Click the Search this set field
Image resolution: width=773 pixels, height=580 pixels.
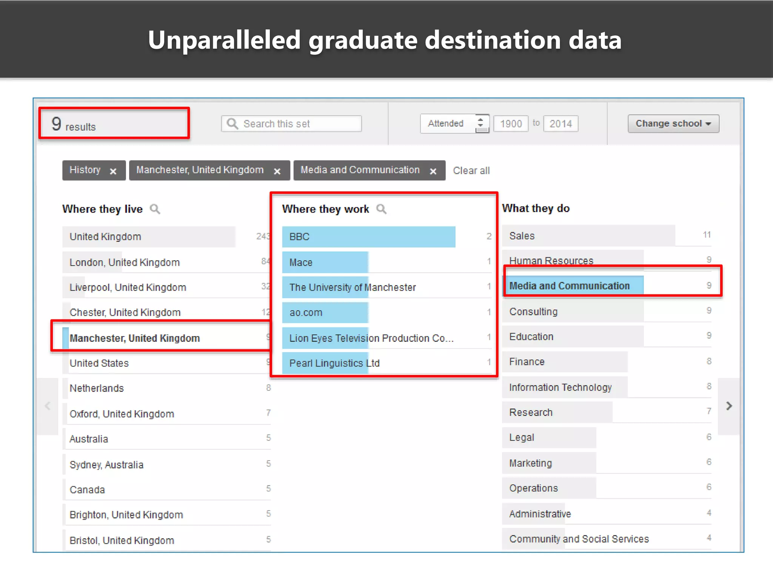291,124
